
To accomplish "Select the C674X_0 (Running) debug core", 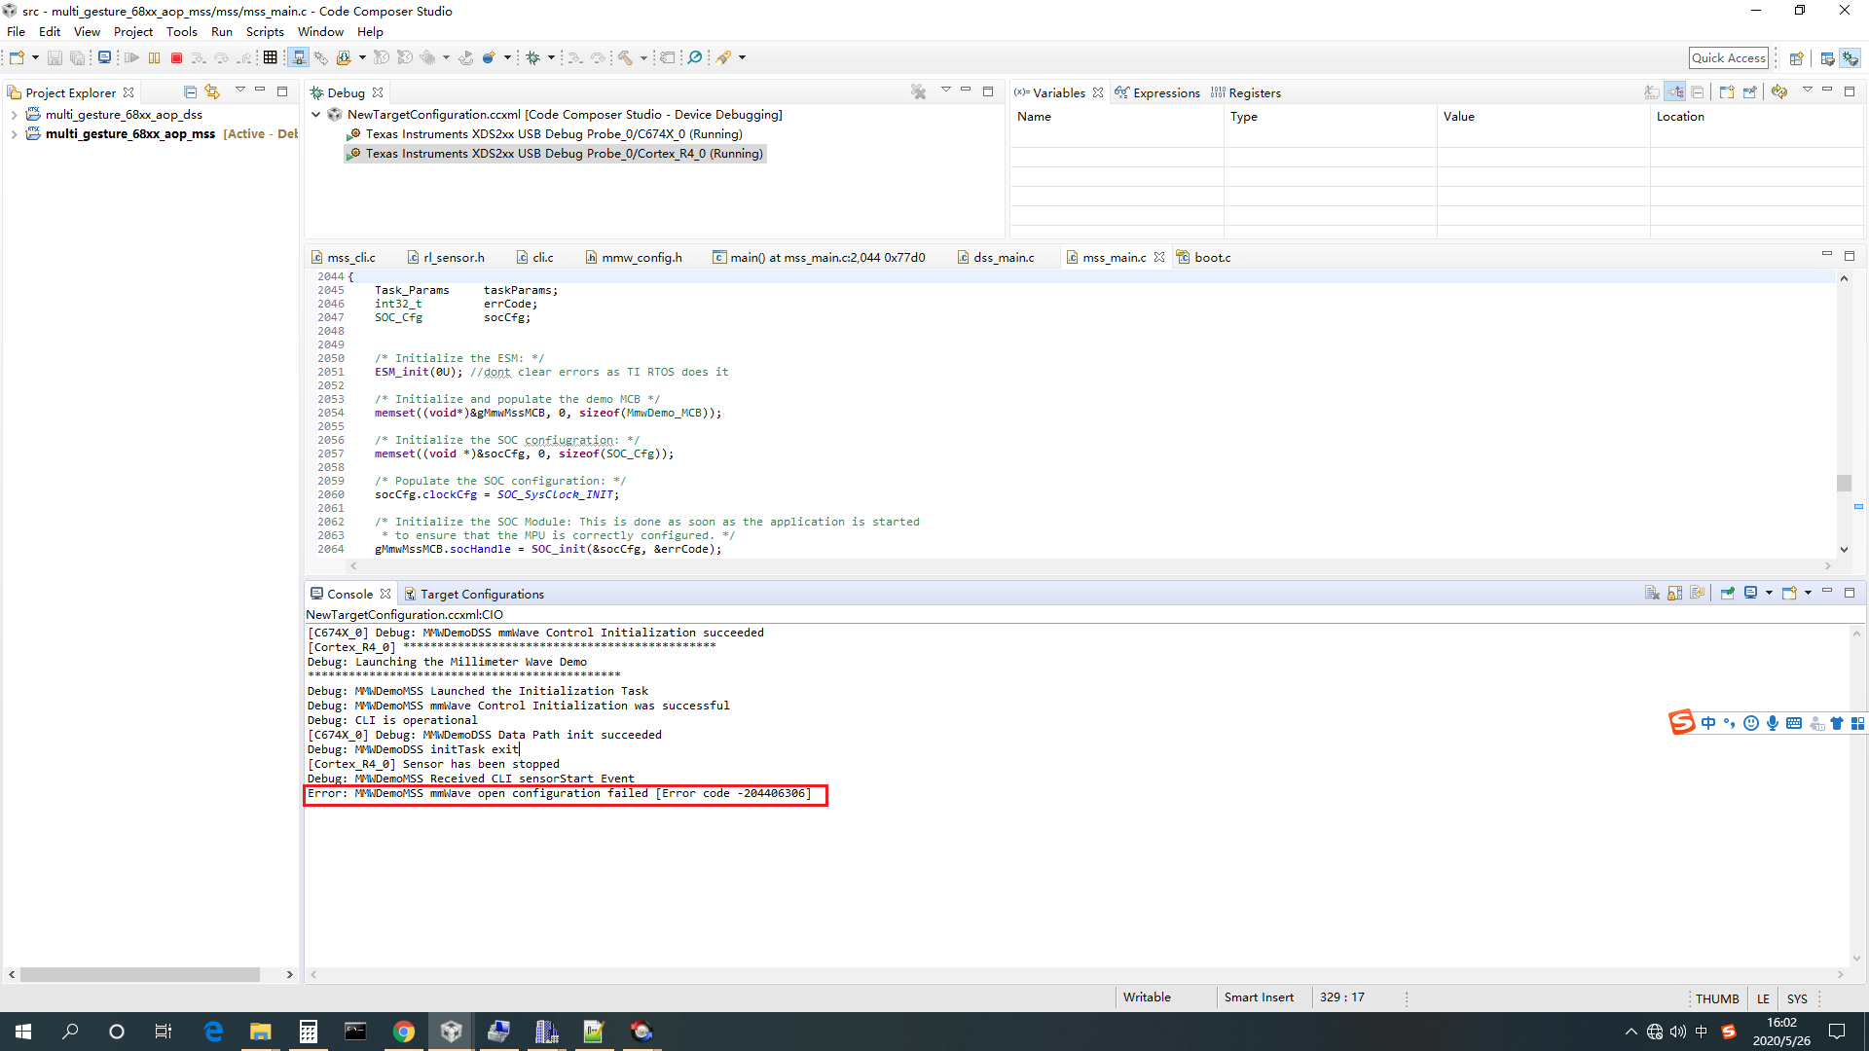I will coord(554,134).
